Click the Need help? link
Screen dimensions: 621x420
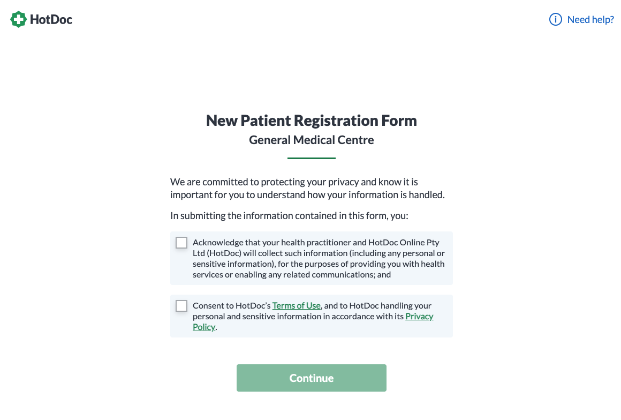point(590,19)
